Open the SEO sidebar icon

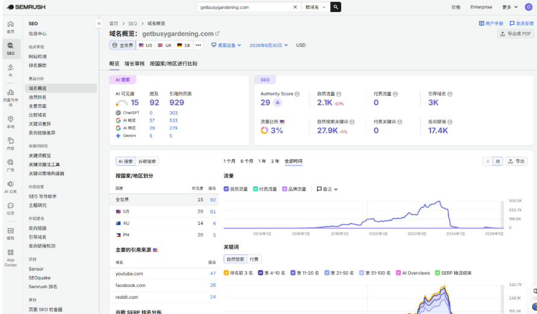[11, 49]
